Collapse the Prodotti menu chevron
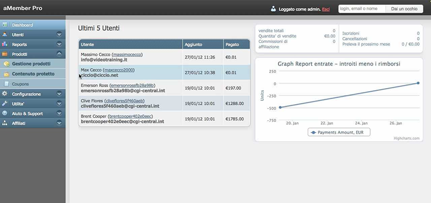 pos(59,54)
